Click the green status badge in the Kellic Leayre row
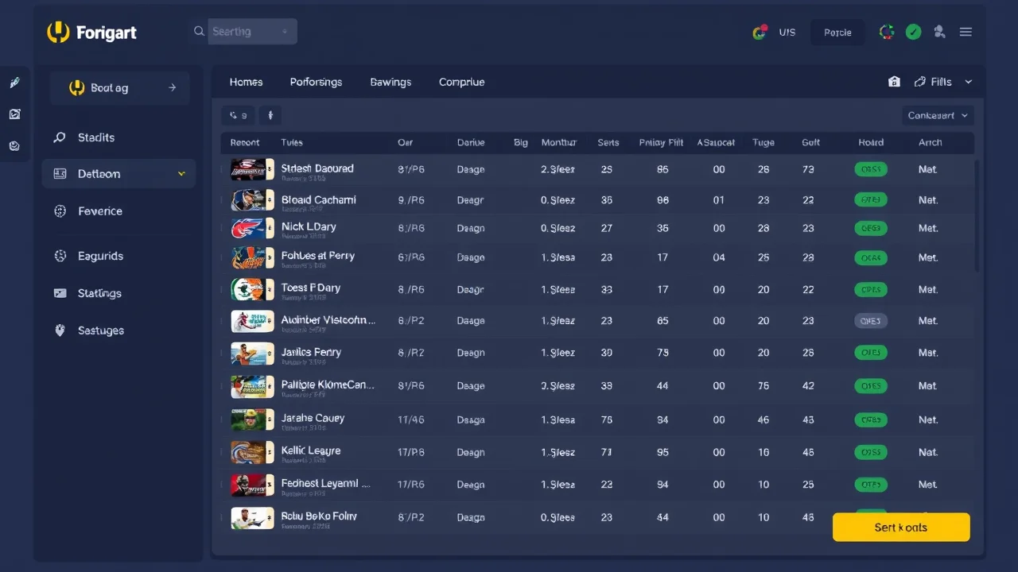This screenshot has width=1018, height=572. (x=871, y=452)
